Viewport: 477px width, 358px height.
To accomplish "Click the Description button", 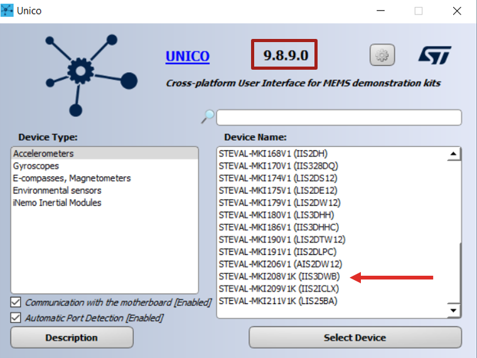I will click(x=72, y=338).
